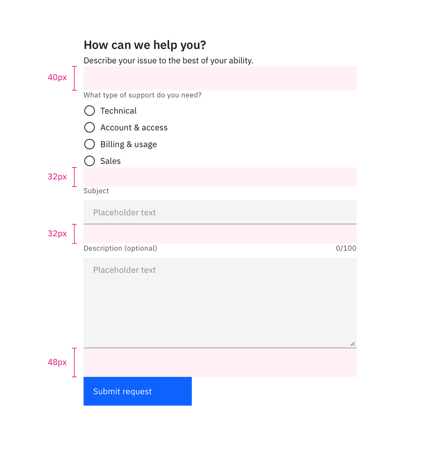Click the pink spacing band above Submit button
This screenshot has height=450, width=440.
(x=220, y=362)
